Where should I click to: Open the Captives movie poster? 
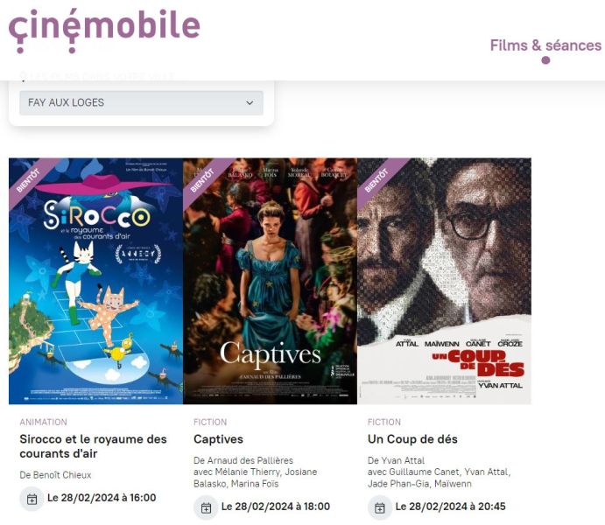(270, 281)
